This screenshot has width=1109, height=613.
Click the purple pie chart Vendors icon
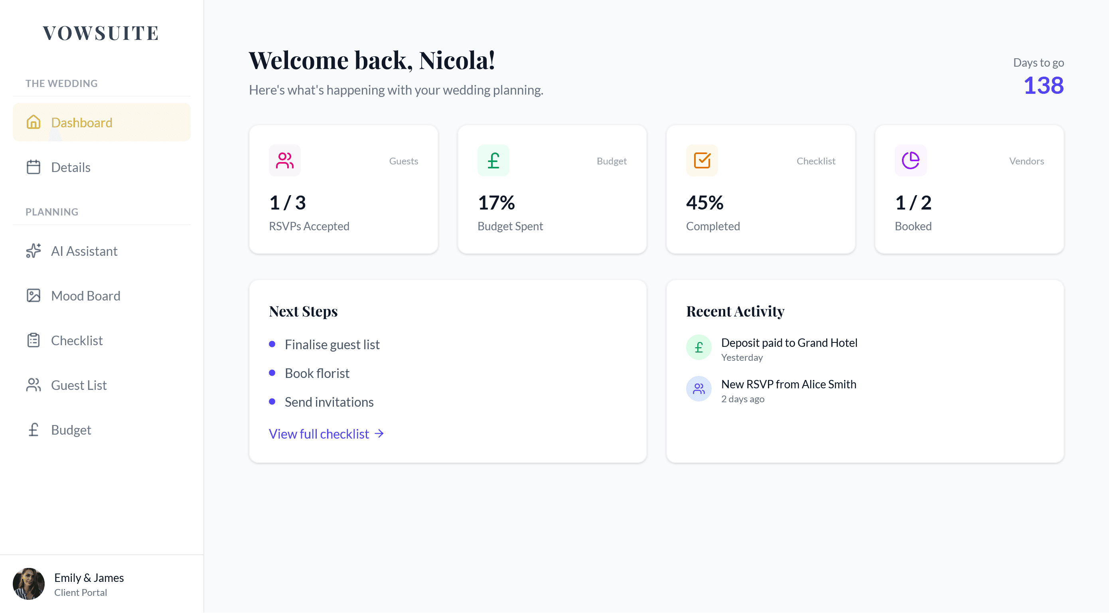(x=910, y=161)
